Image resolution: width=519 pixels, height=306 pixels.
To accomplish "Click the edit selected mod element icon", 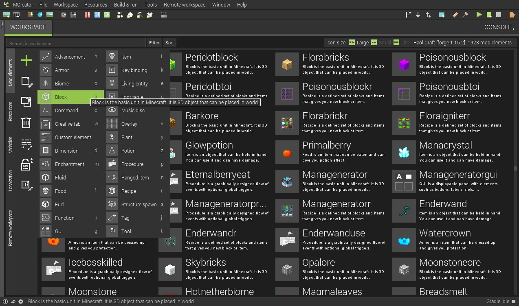I will pos(27,82).
